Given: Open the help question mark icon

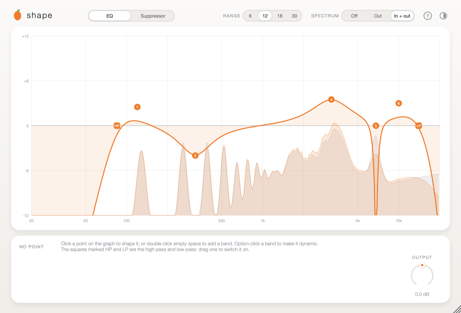Looking at the screenshot, I should coord(427,16).
